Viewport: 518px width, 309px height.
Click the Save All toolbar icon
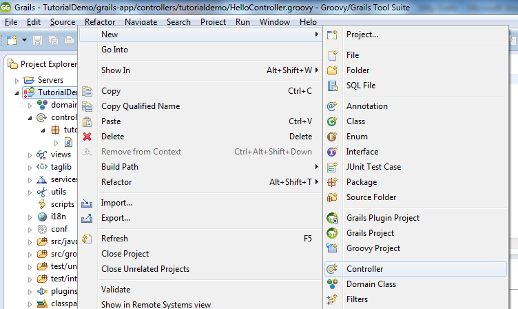point(53,41)
